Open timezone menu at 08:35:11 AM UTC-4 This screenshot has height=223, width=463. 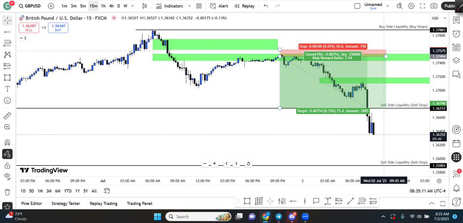click(428, 191)
